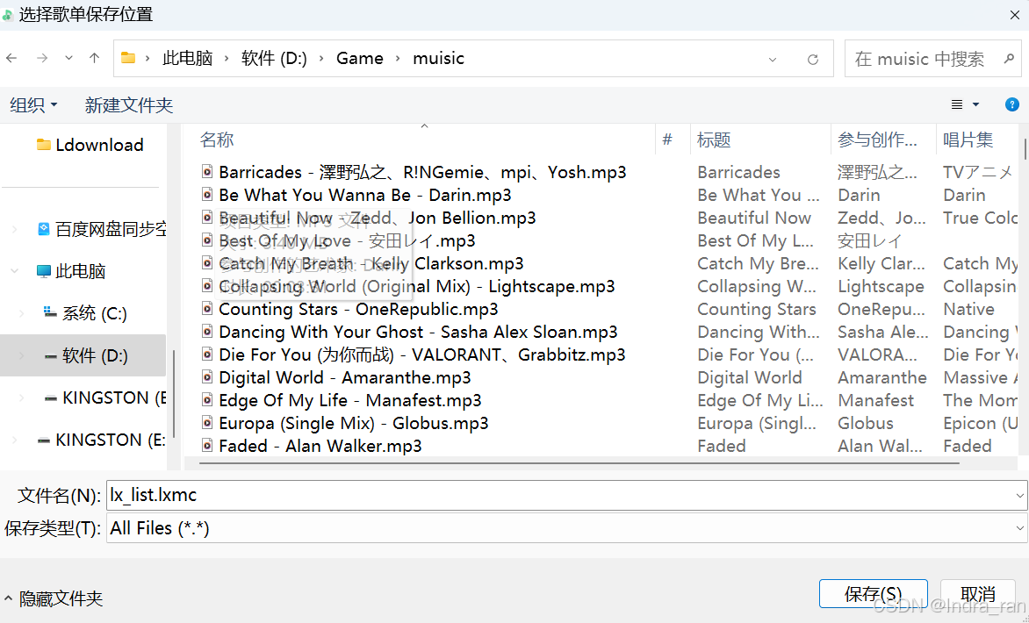Viewport: 1029px width, 623px height.
Task: Click mp3 icon beside Digital World
Action: point(206,377)
